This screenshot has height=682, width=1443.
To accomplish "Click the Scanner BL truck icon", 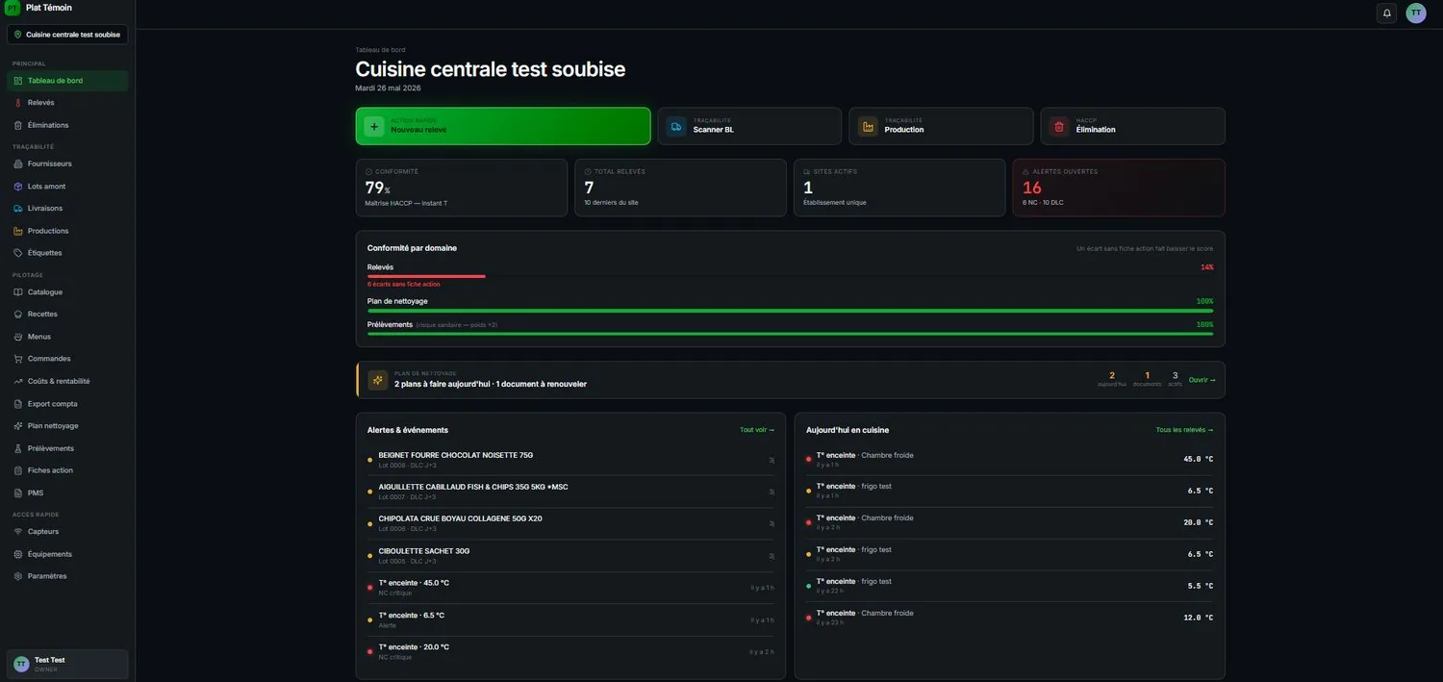I will 677,126.
